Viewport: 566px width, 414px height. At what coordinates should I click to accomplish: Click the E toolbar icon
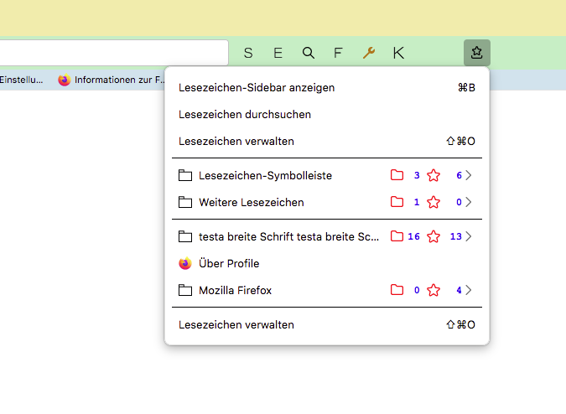(278, 53)
